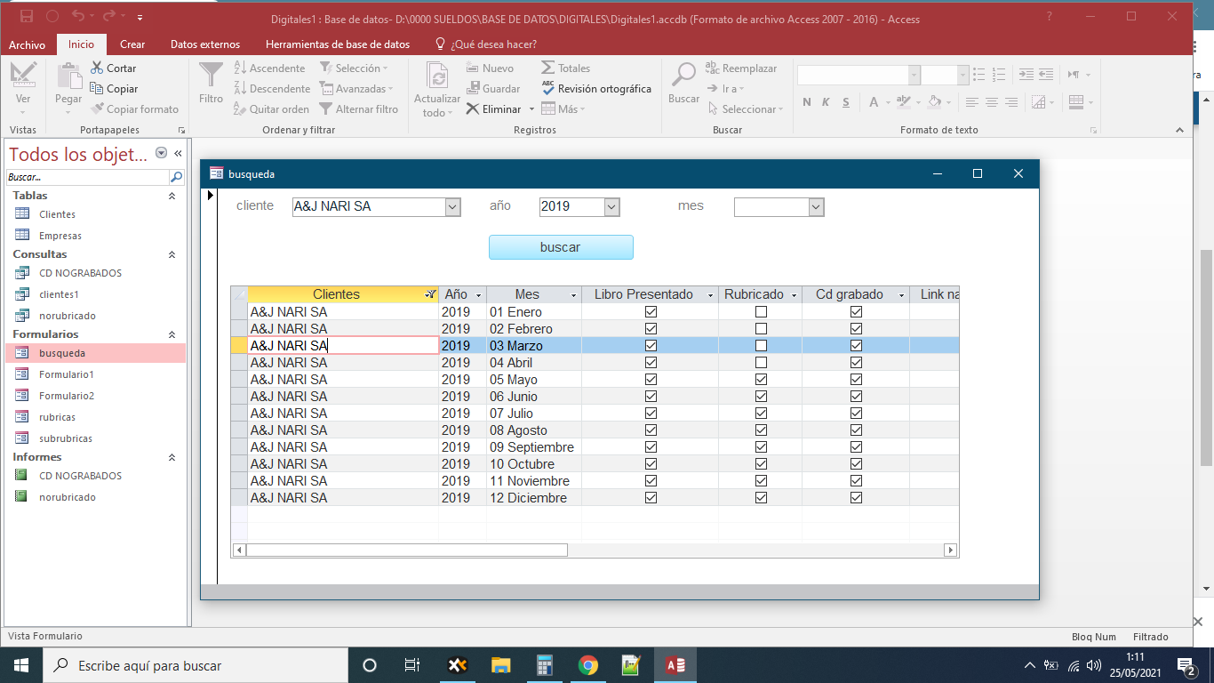Click the Pegar clipboard icon

point(68,76)
